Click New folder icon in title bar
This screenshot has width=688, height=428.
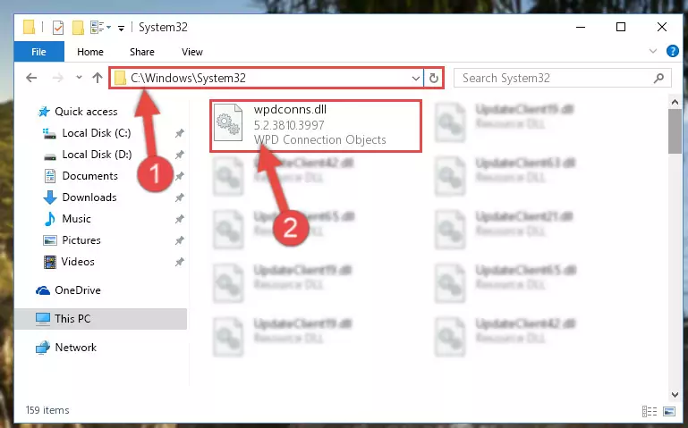coord(78,28)
